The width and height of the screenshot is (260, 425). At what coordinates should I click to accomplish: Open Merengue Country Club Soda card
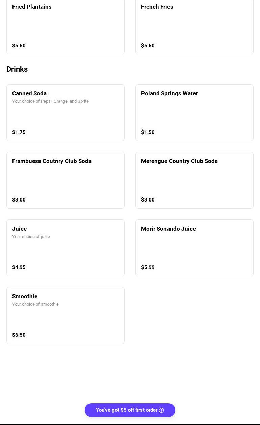[x=194, y=180]
